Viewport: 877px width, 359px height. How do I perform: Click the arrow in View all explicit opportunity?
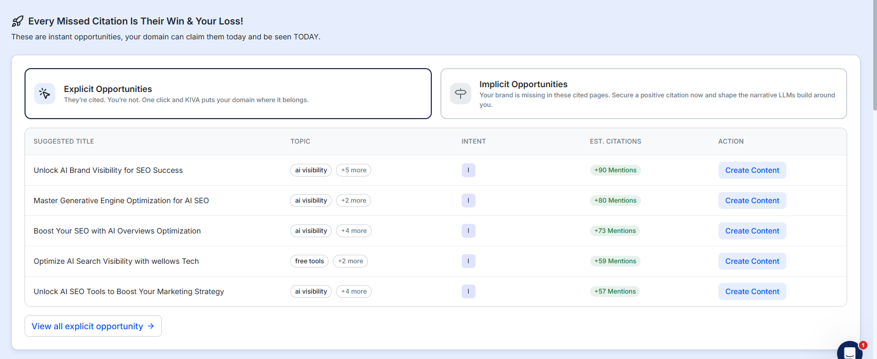pos(151,326)
